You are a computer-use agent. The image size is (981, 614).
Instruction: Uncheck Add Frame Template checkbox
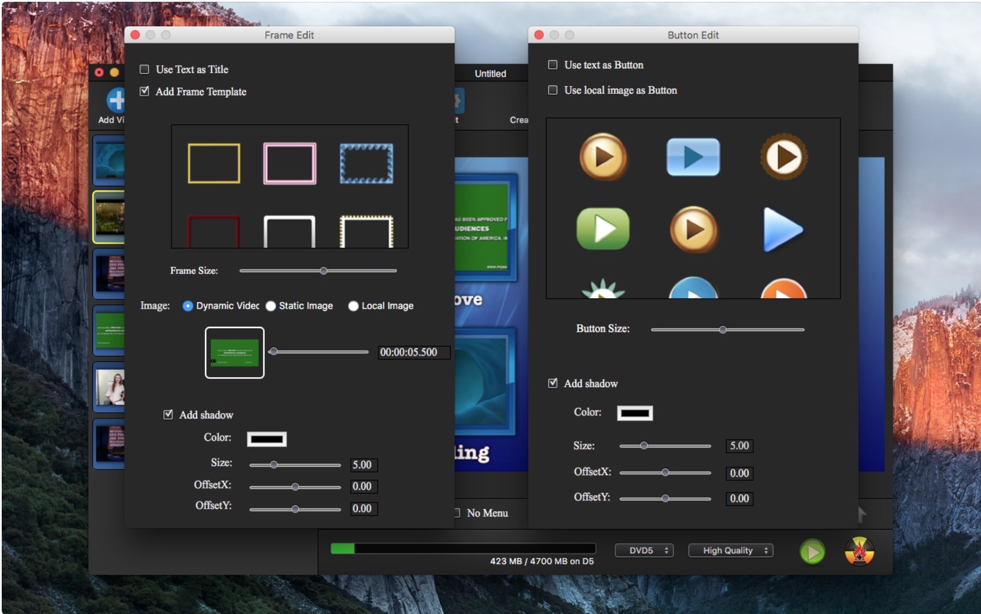[145, 91]
